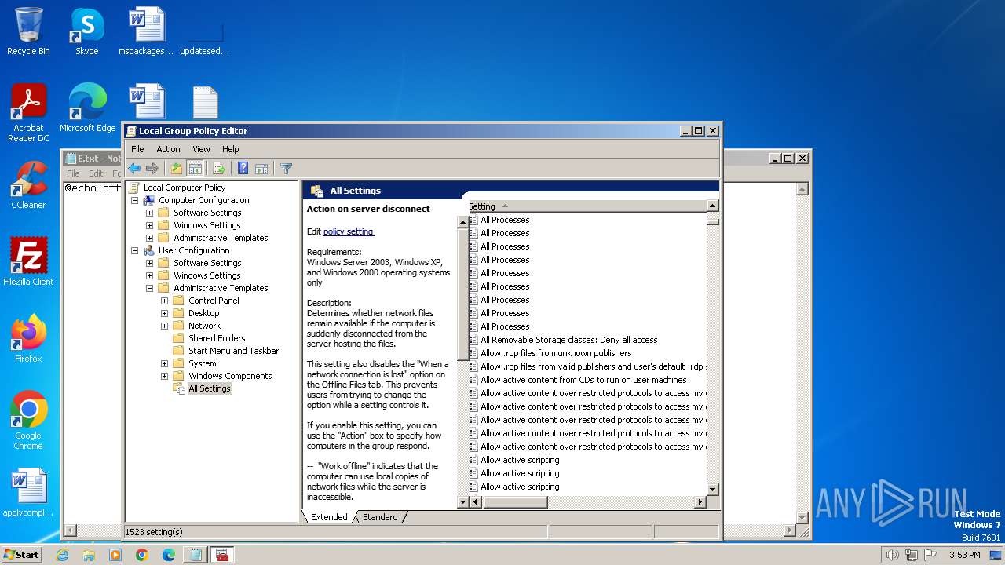
Task: Collapse User Configuration node
Action: click(134, 250)
